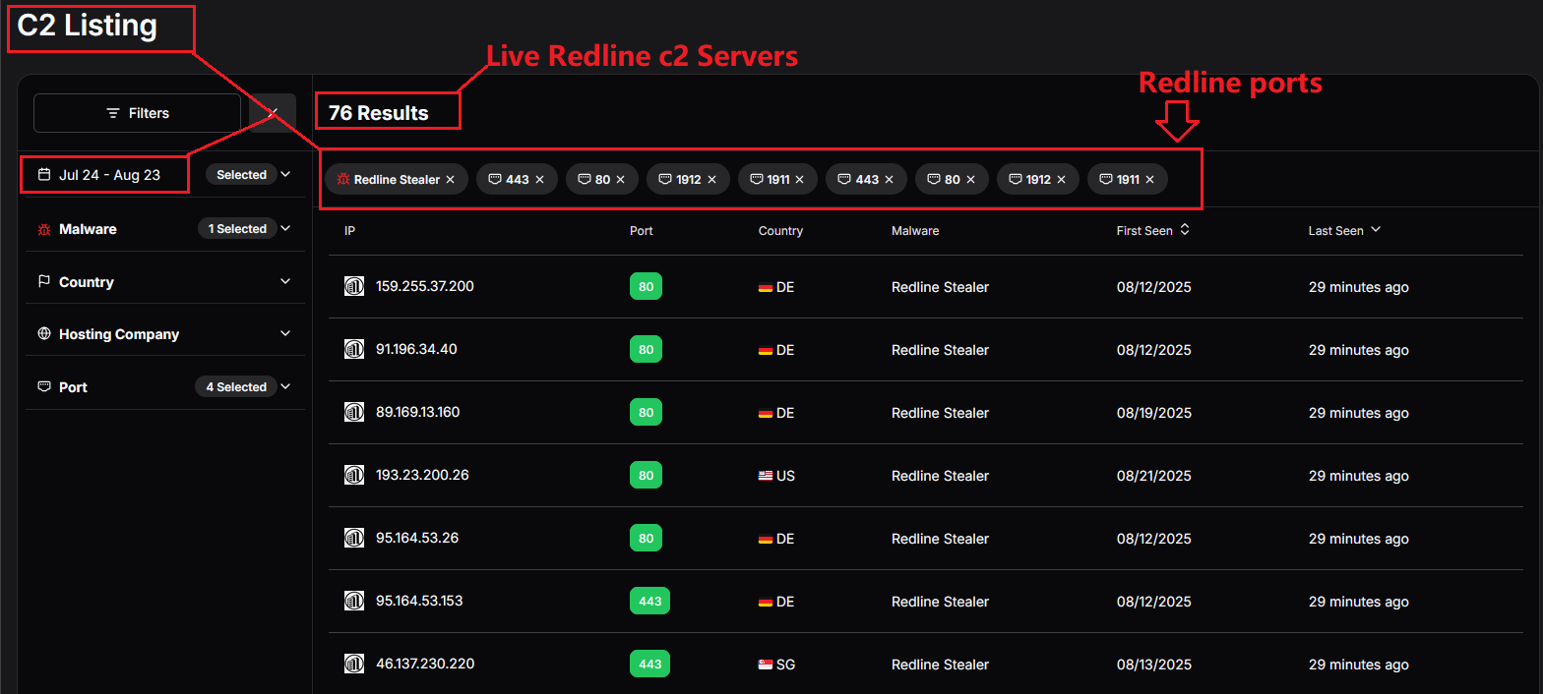Expand the Country filter chevron

pos(285,282)
